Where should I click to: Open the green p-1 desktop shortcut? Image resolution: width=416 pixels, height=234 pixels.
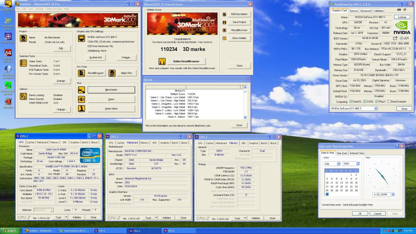tap(8, 85)
